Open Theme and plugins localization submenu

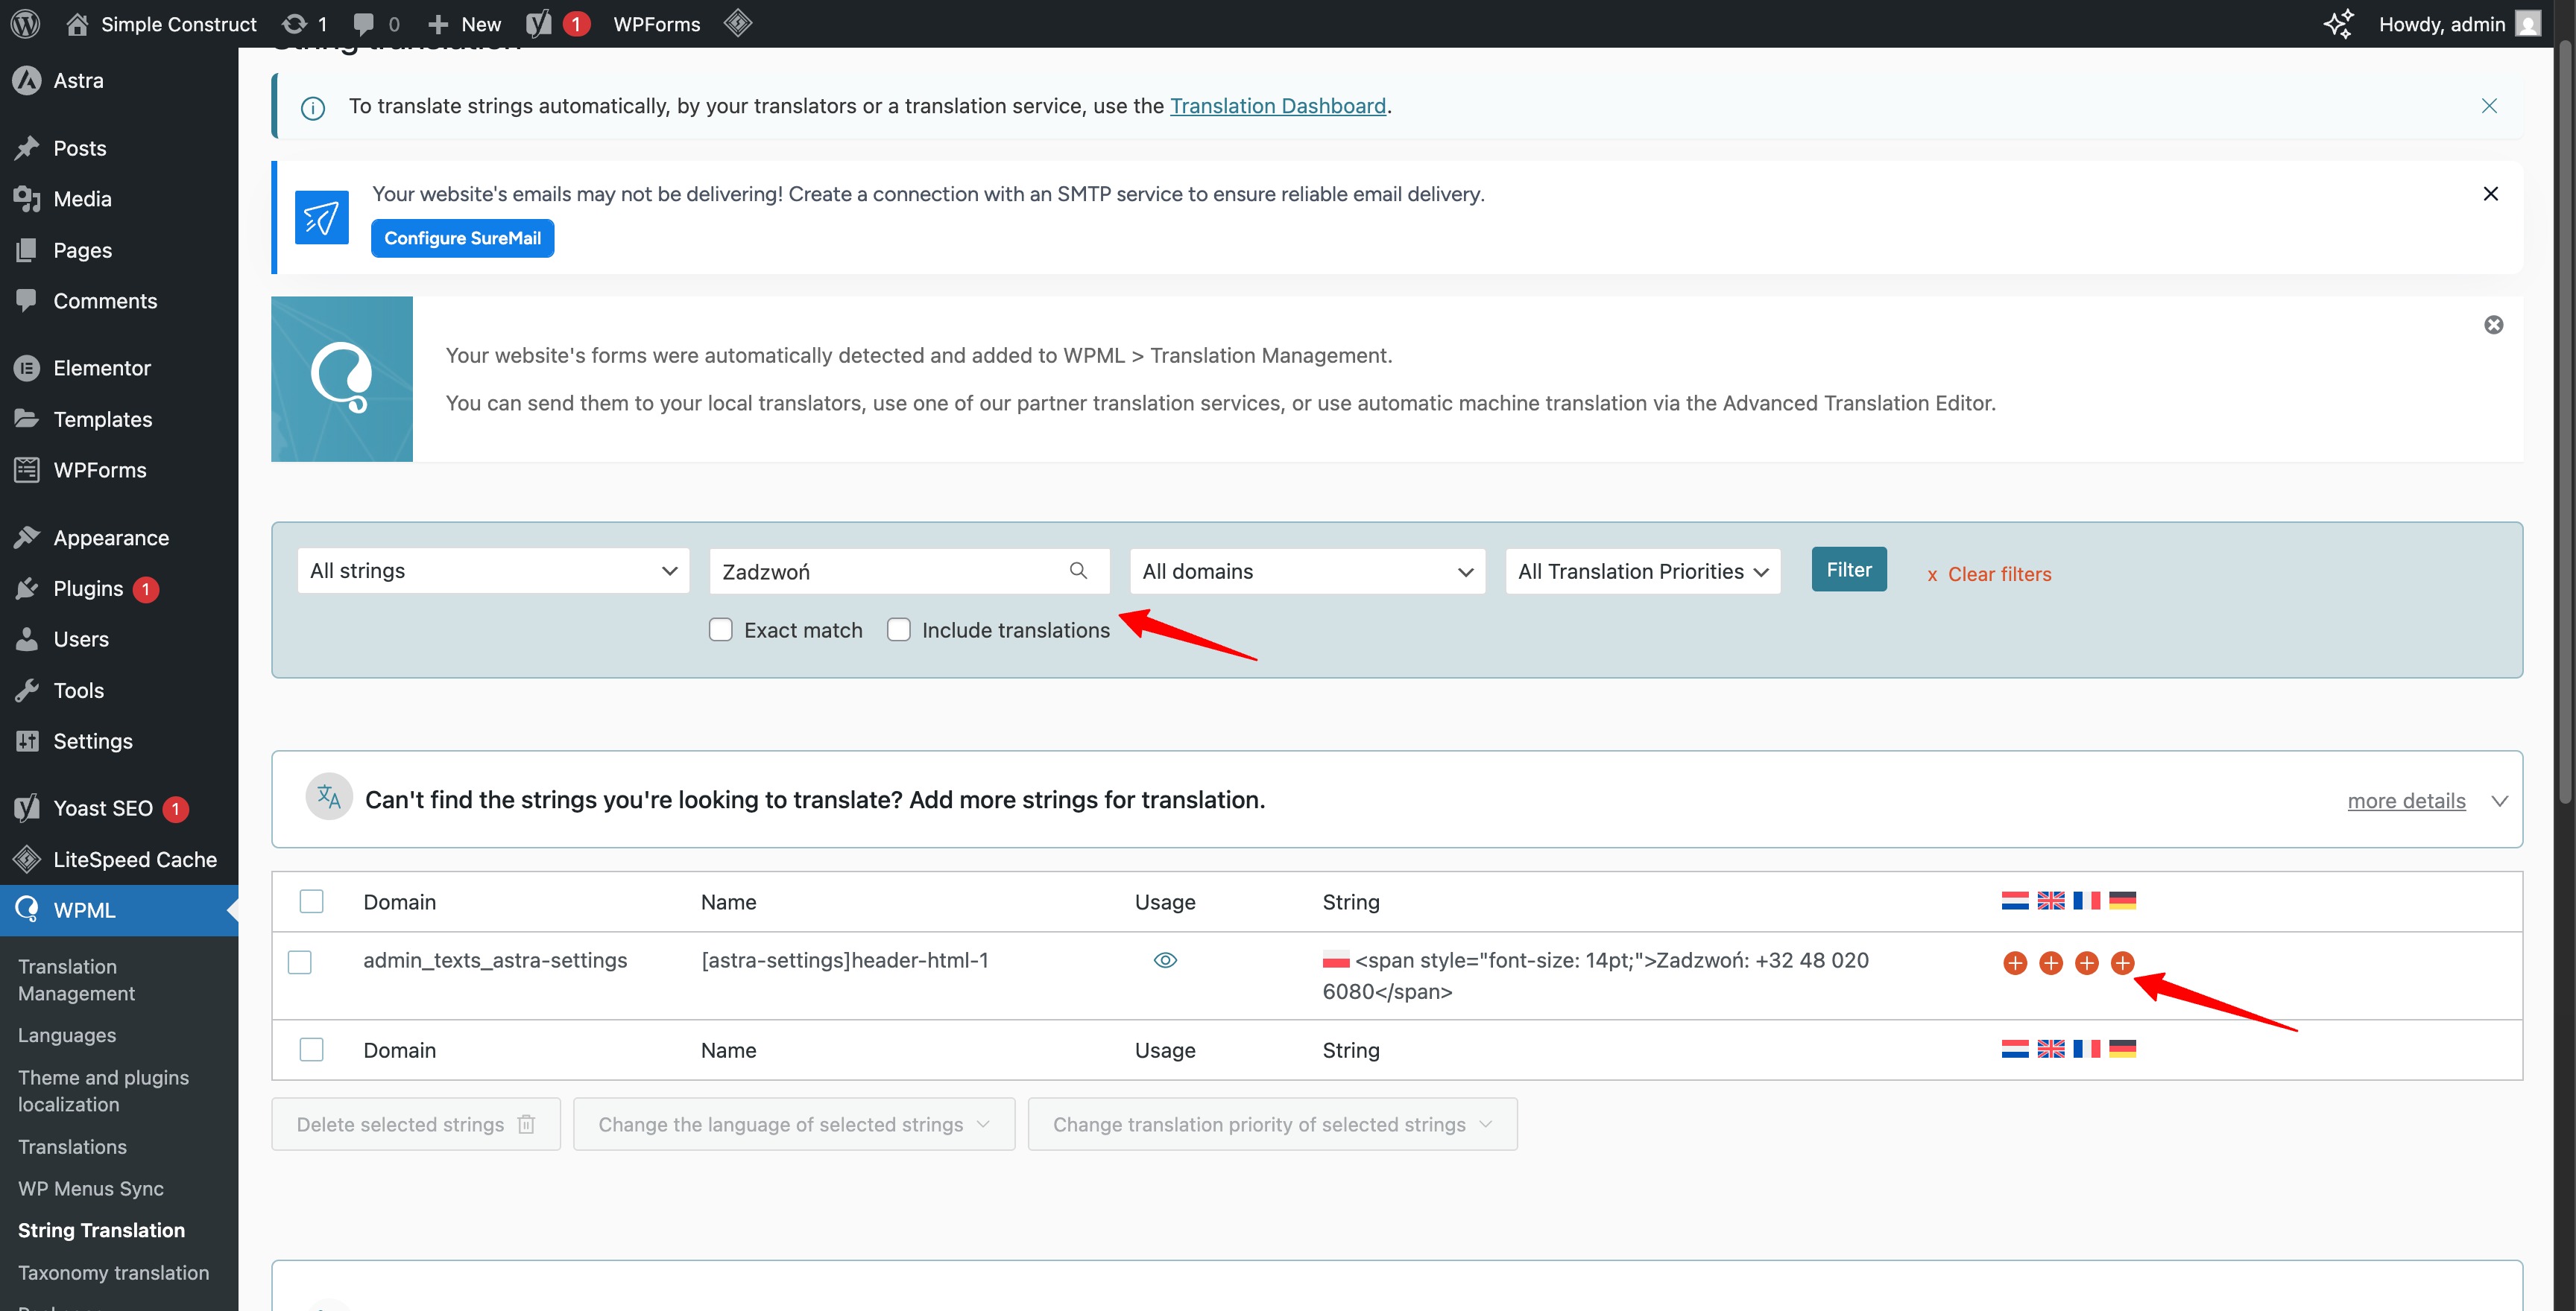pos(103,1091)
